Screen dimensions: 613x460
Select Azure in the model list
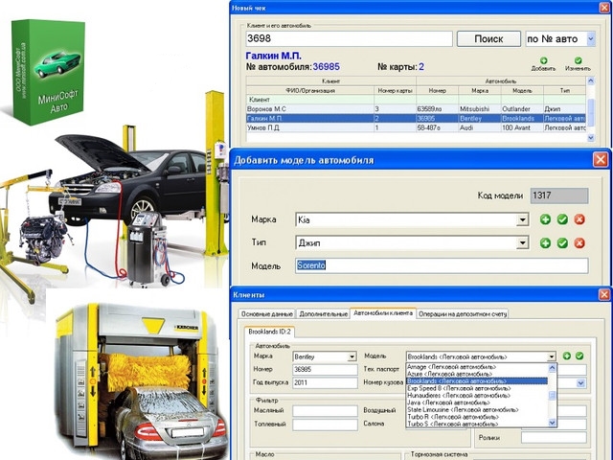pos(477,374)
